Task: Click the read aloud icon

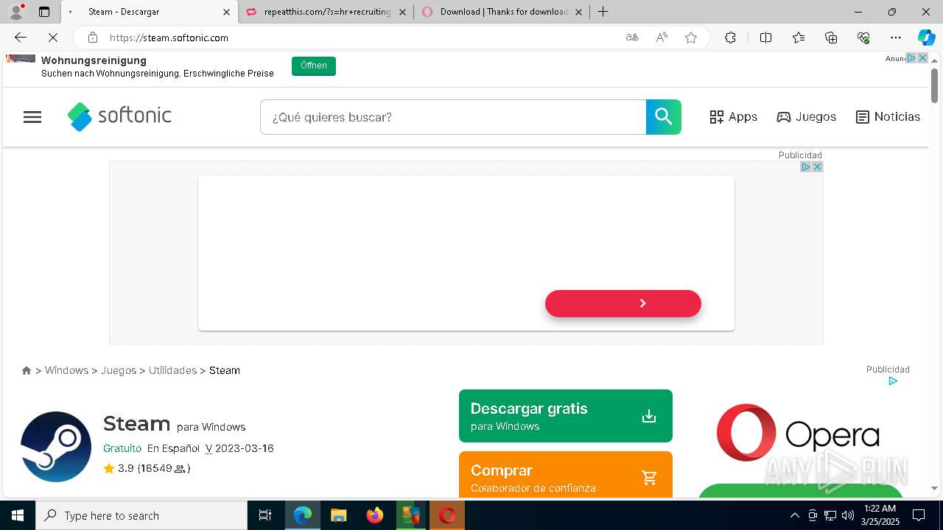Action: click(662, 38)
